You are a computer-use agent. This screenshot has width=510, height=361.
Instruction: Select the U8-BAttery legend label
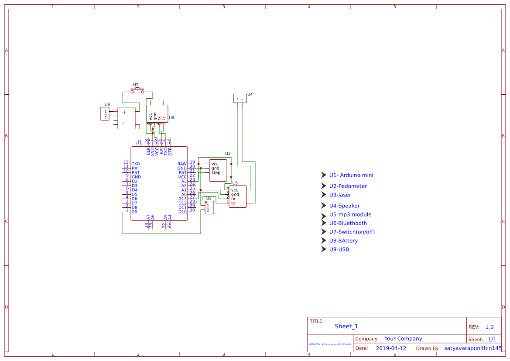tap(345, 241)
